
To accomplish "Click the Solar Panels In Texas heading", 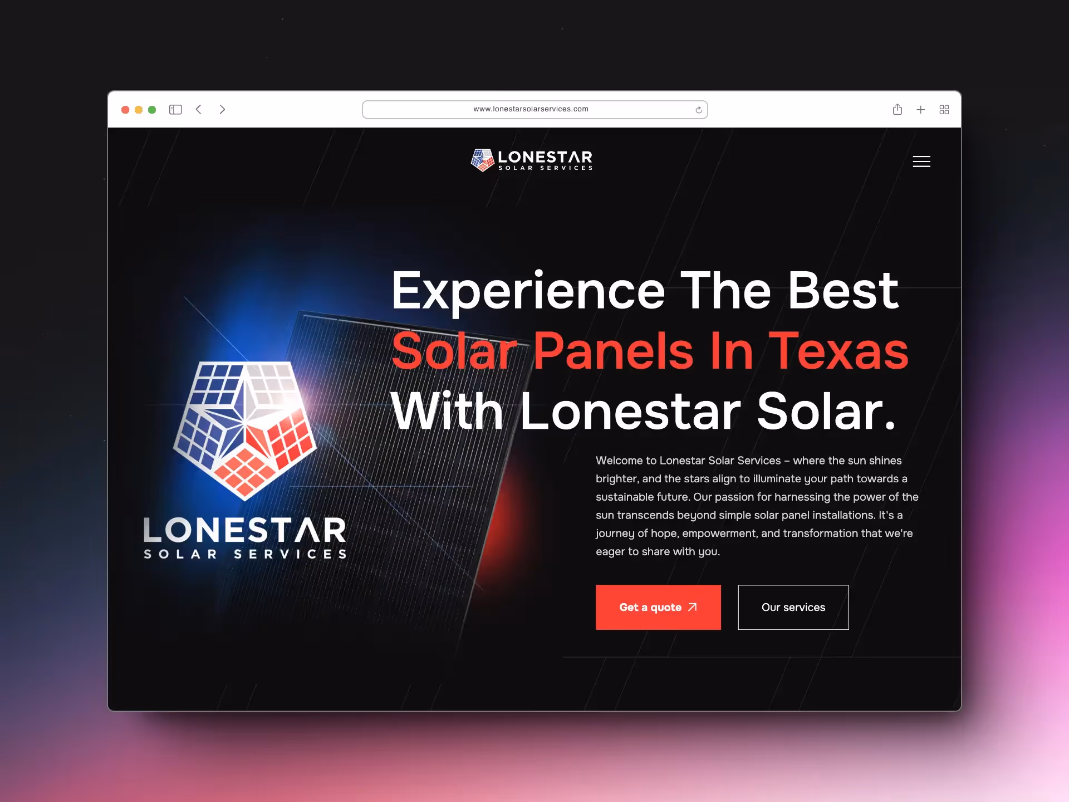I will pos(650,351).
